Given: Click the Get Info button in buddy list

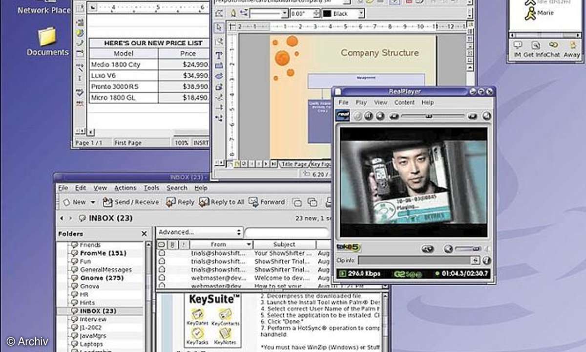Looking at the screenshot, I should [x=535, y=49].
